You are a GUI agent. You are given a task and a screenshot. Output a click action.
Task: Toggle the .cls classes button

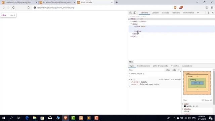click(174, 70)
